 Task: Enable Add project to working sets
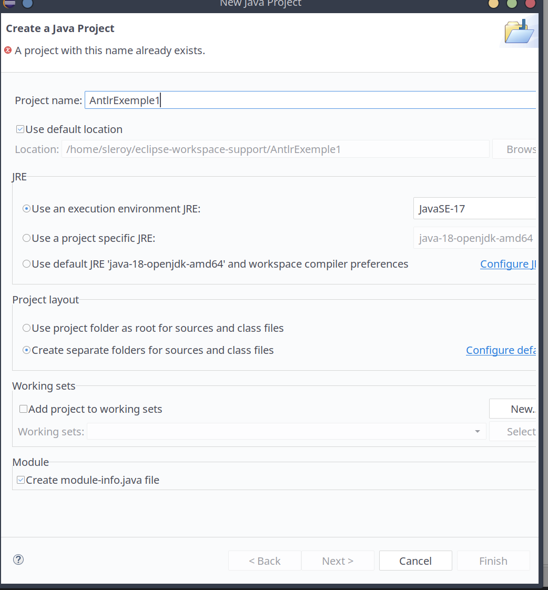coord(23,409)
